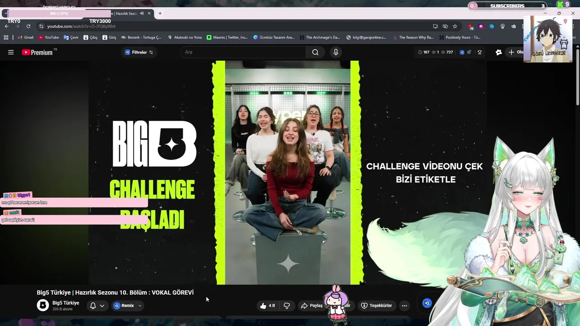The width and height of the screenshot is (580, 326).
Task: Open the apps grid in bookmarks bar
Action: point(6,38)
